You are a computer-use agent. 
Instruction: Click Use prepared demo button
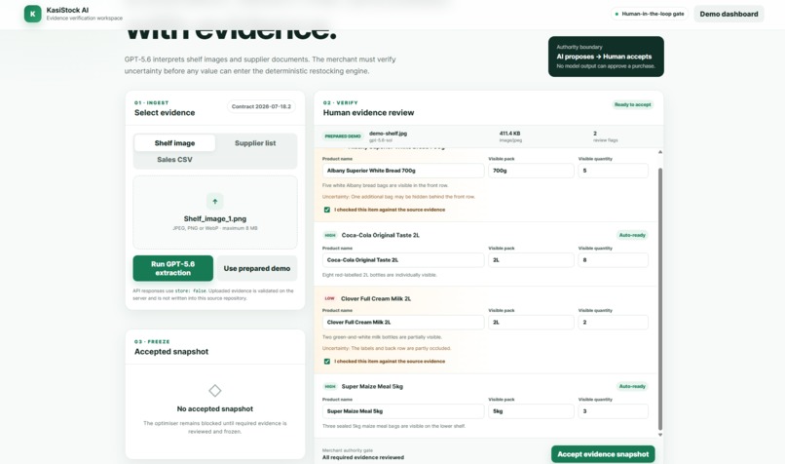(x=257, y=268)
